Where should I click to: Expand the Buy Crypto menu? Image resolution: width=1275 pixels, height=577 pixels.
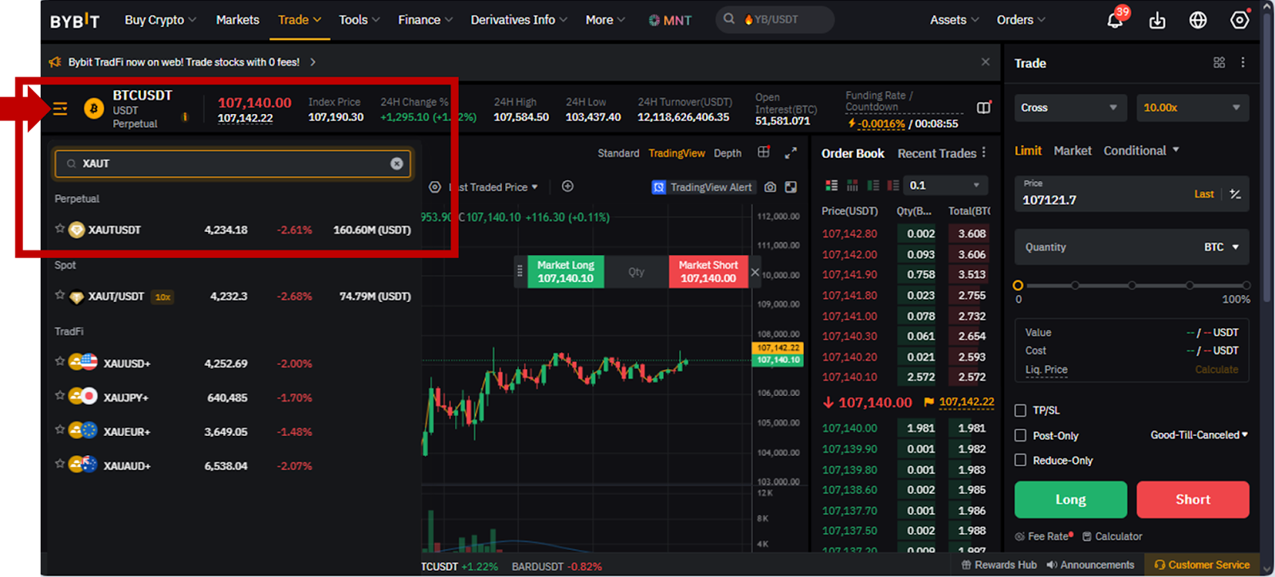(x=160, y=20)
